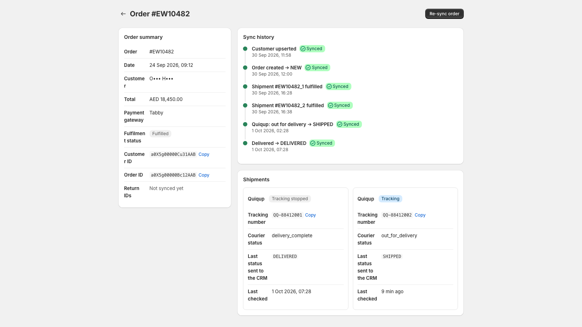The height and width of the screenshot is (327, 582).
Task: Click the Tabby payment gateway value
Action: point(156,113)
